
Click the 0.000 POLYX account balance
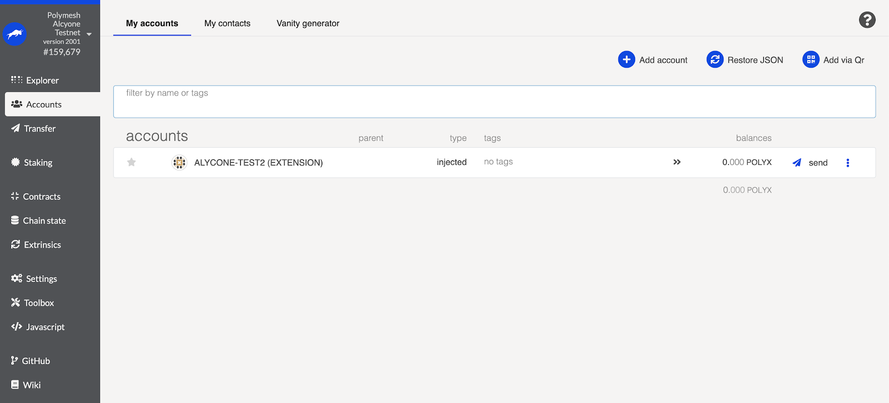point(747,162)
